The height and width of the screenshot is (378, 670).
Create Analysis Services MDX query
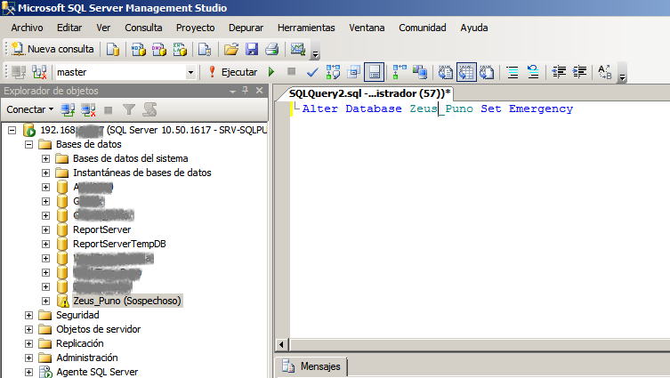[138, 49]
